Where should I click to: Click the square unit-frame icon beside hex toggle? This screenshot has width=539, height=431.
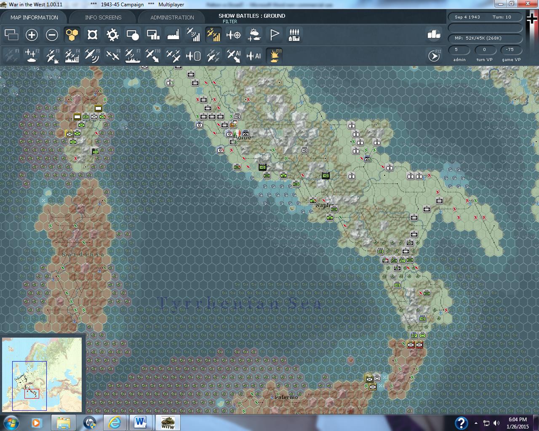tap(92, 35)
